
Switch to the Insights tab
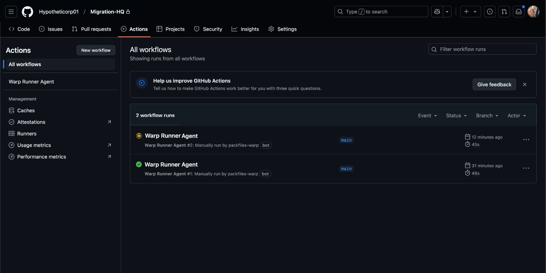pos(245,29)
